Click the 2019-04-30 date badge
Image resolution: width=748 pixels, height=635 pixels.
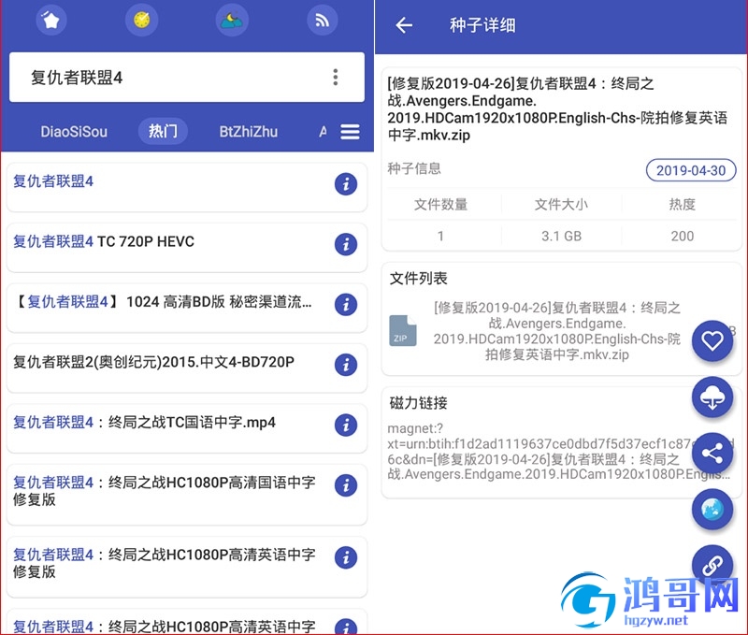[691, 170]
